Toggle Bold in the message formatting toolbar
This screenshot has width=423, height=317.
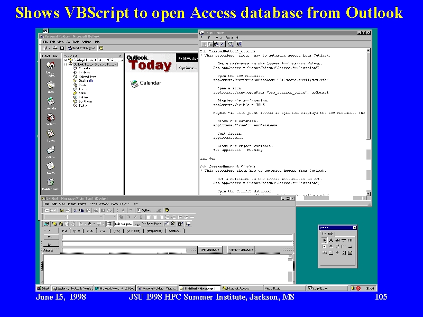[129, 217]
